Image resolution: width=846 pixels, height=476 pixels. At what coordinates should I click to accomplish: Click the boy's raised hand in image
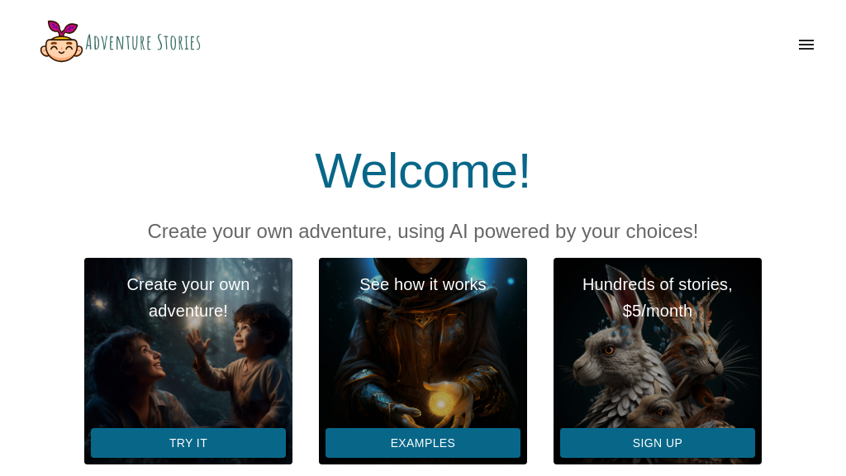197,341
